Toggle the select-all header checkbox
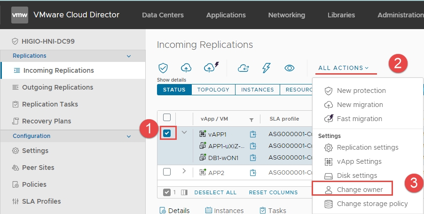The width and height of the screenshot is (424, 214). coord(167,118)
